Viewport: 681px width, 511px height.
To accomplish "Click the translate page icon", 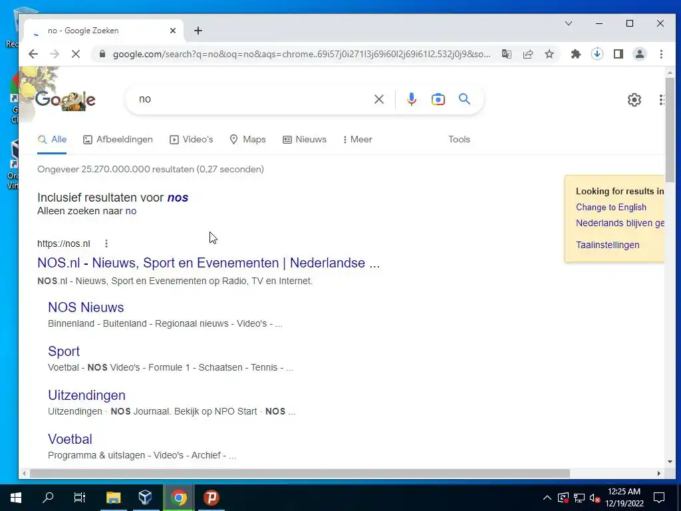I will click(x=506, y=54).
